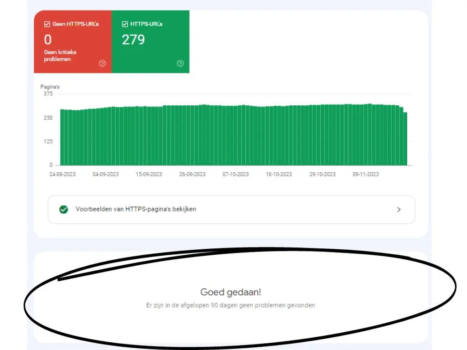Click the 07-10-2023 date label

pos(236,175)
